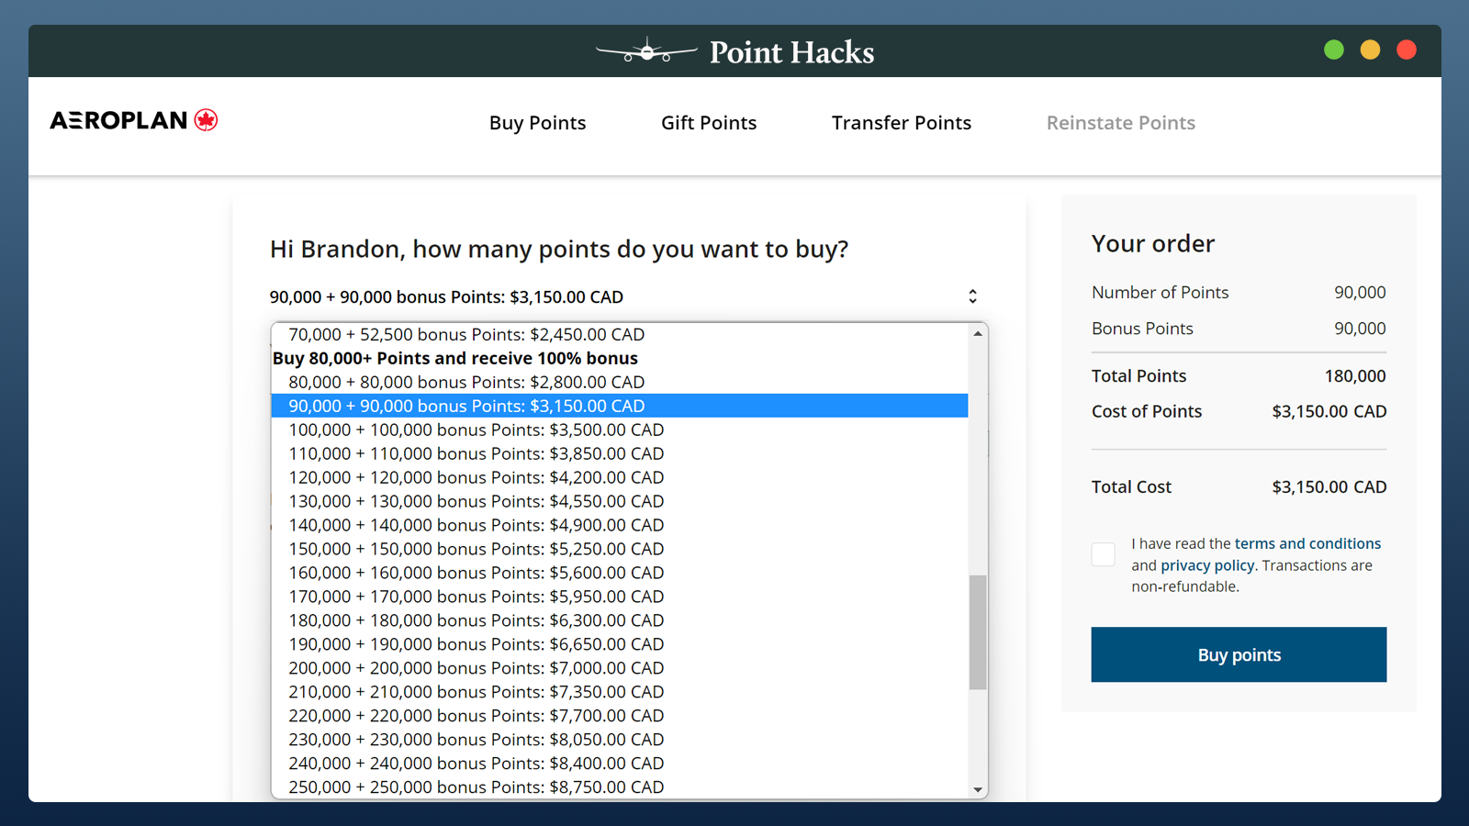Open the Buy Points tab

point(537,123)
